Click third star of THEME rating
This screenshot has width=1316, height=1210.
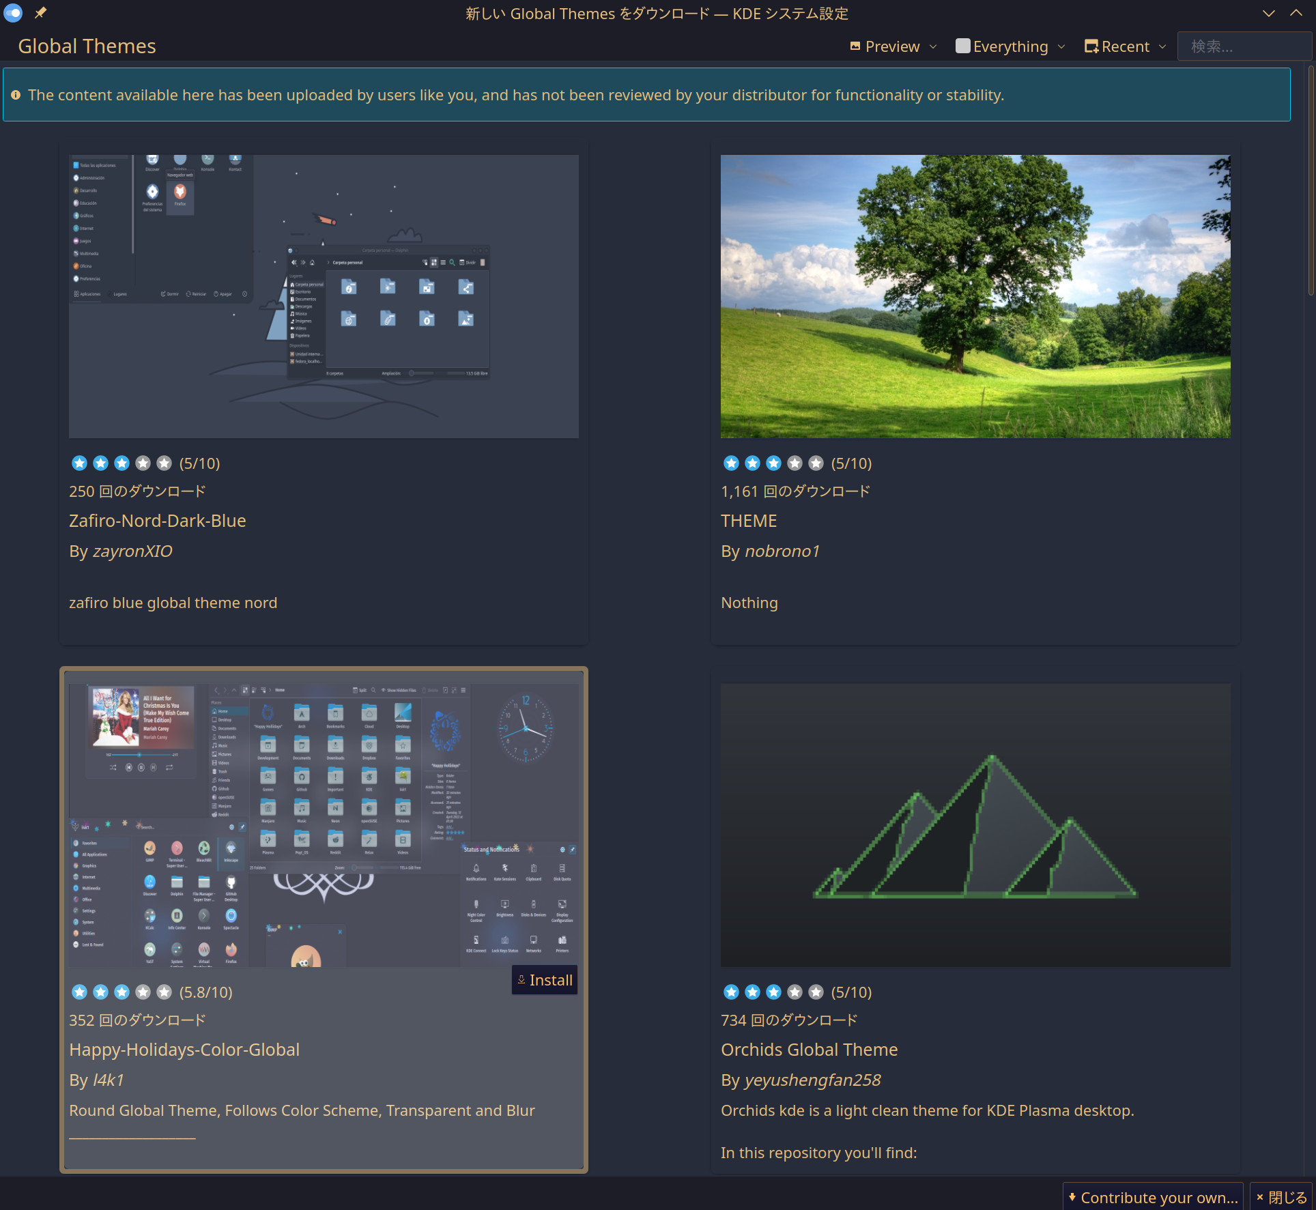click(773, 463)
